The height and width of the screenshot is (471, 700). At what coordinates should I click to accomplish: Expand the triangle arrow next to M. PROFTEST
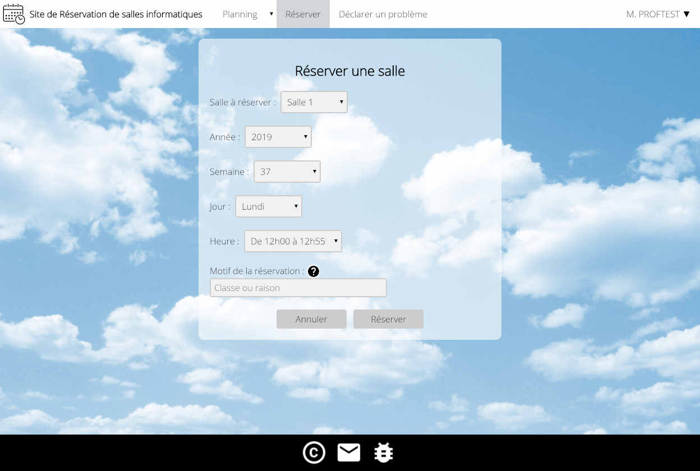[687, 14]
